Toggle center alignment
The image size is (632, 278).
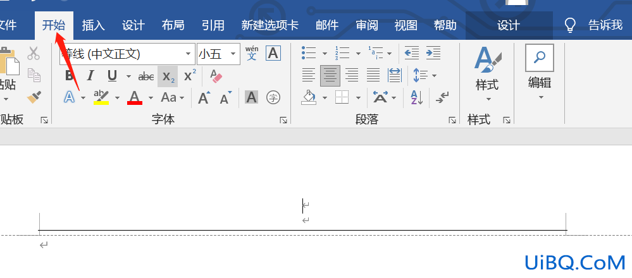click(x=330, y=76)
